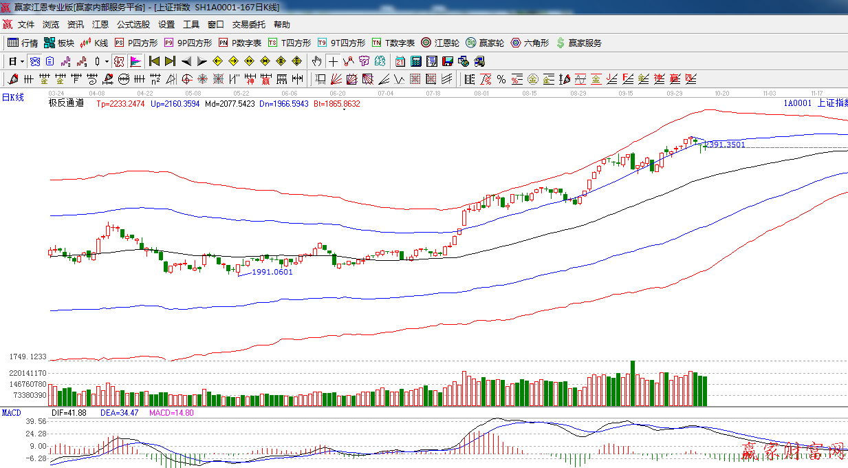Select the hand pan tool
This screenshot has width=848, height=468.
pos(316,61)
